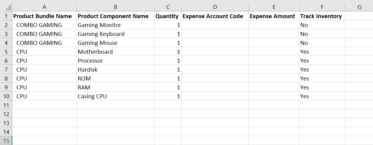This screenshot has height=145, width=373.
Task: Click the Casing CPU cell
Action: pos(92,96)
